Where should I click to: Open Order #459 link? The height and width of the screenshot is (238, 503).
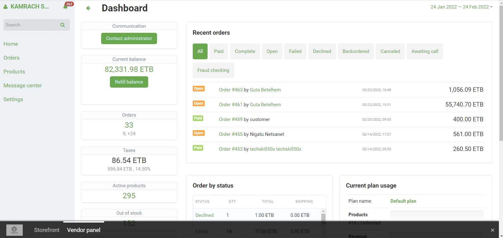click(231, 119)
